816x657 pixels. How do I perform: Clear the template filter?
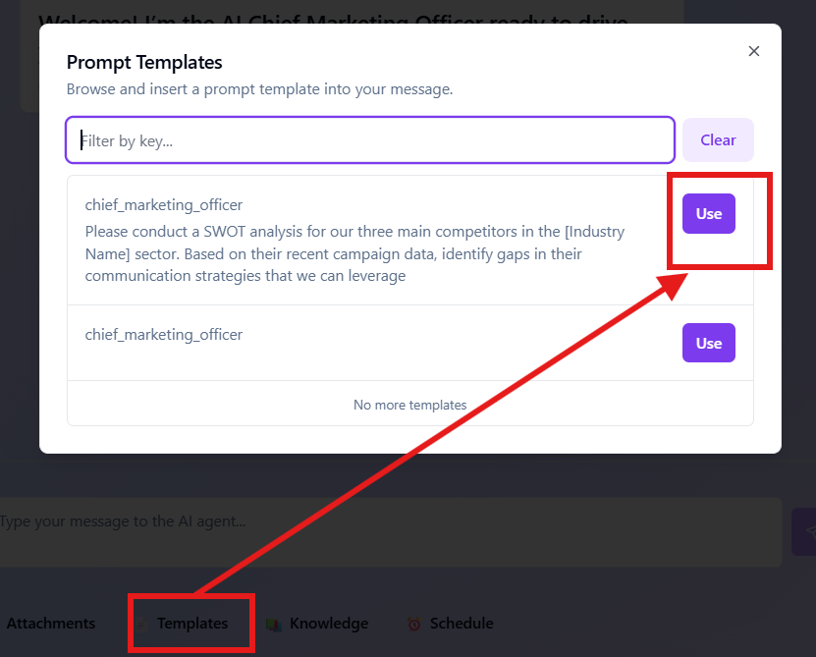tap(718, 139)
